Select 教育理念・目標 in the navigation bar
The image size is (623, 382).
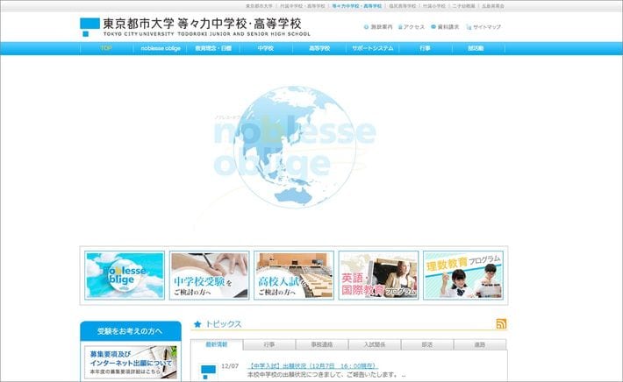pyautogui.click(x=213, y=48)
